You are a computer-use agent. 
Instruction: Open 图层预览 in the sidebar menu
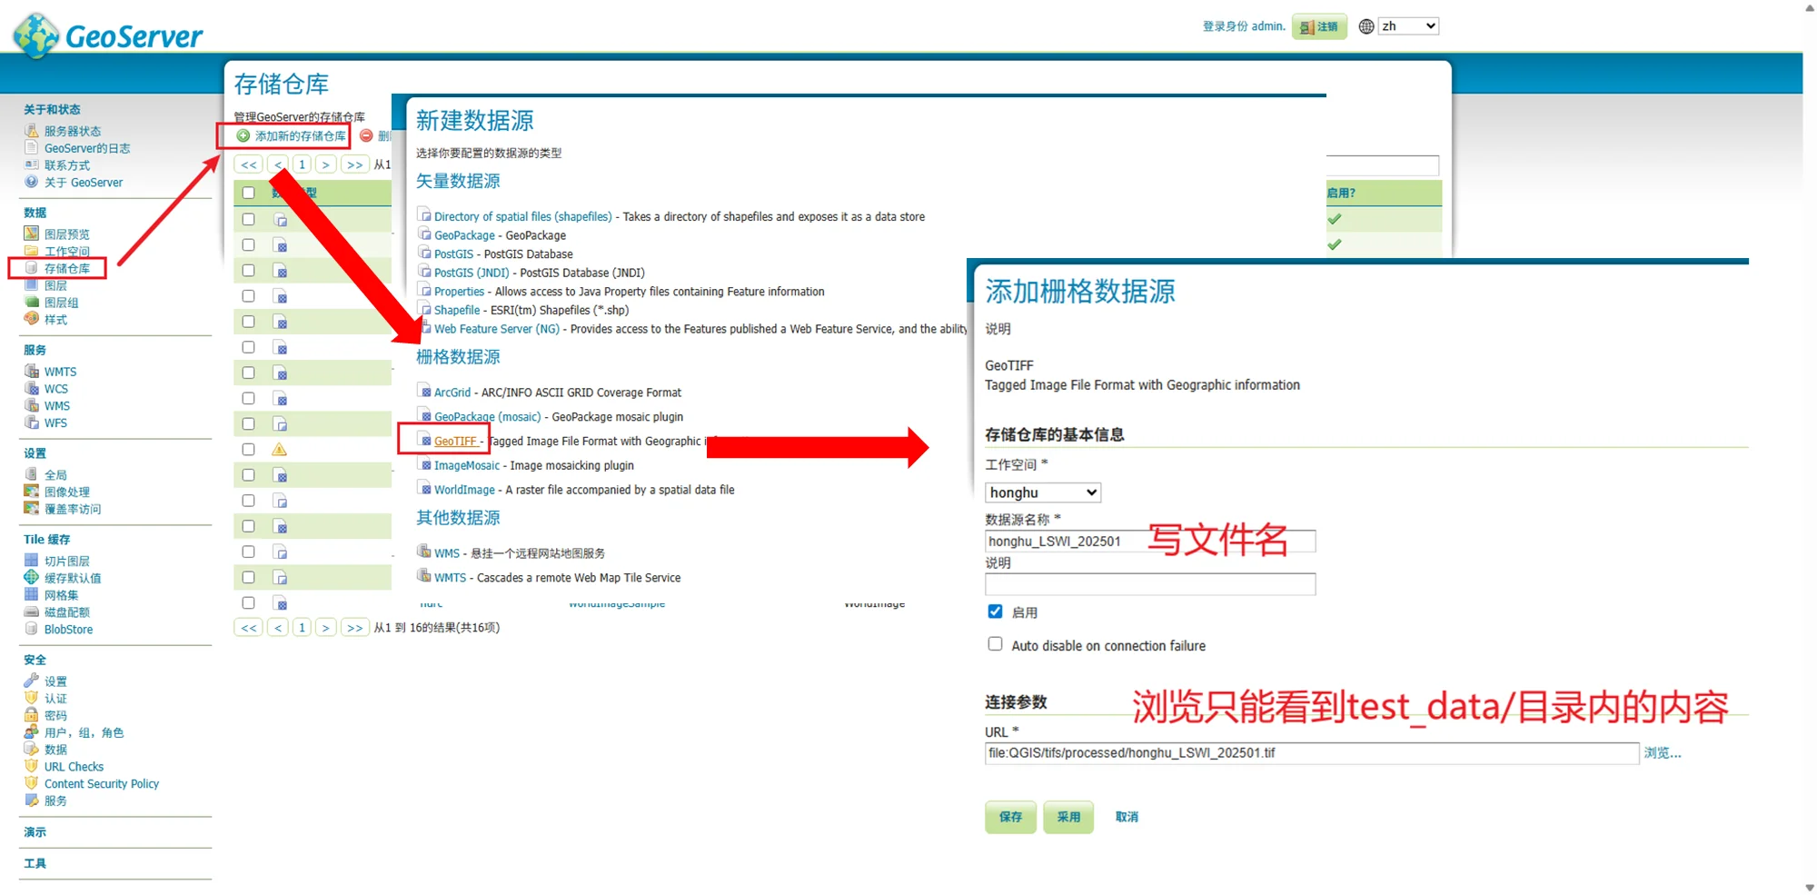66,234
